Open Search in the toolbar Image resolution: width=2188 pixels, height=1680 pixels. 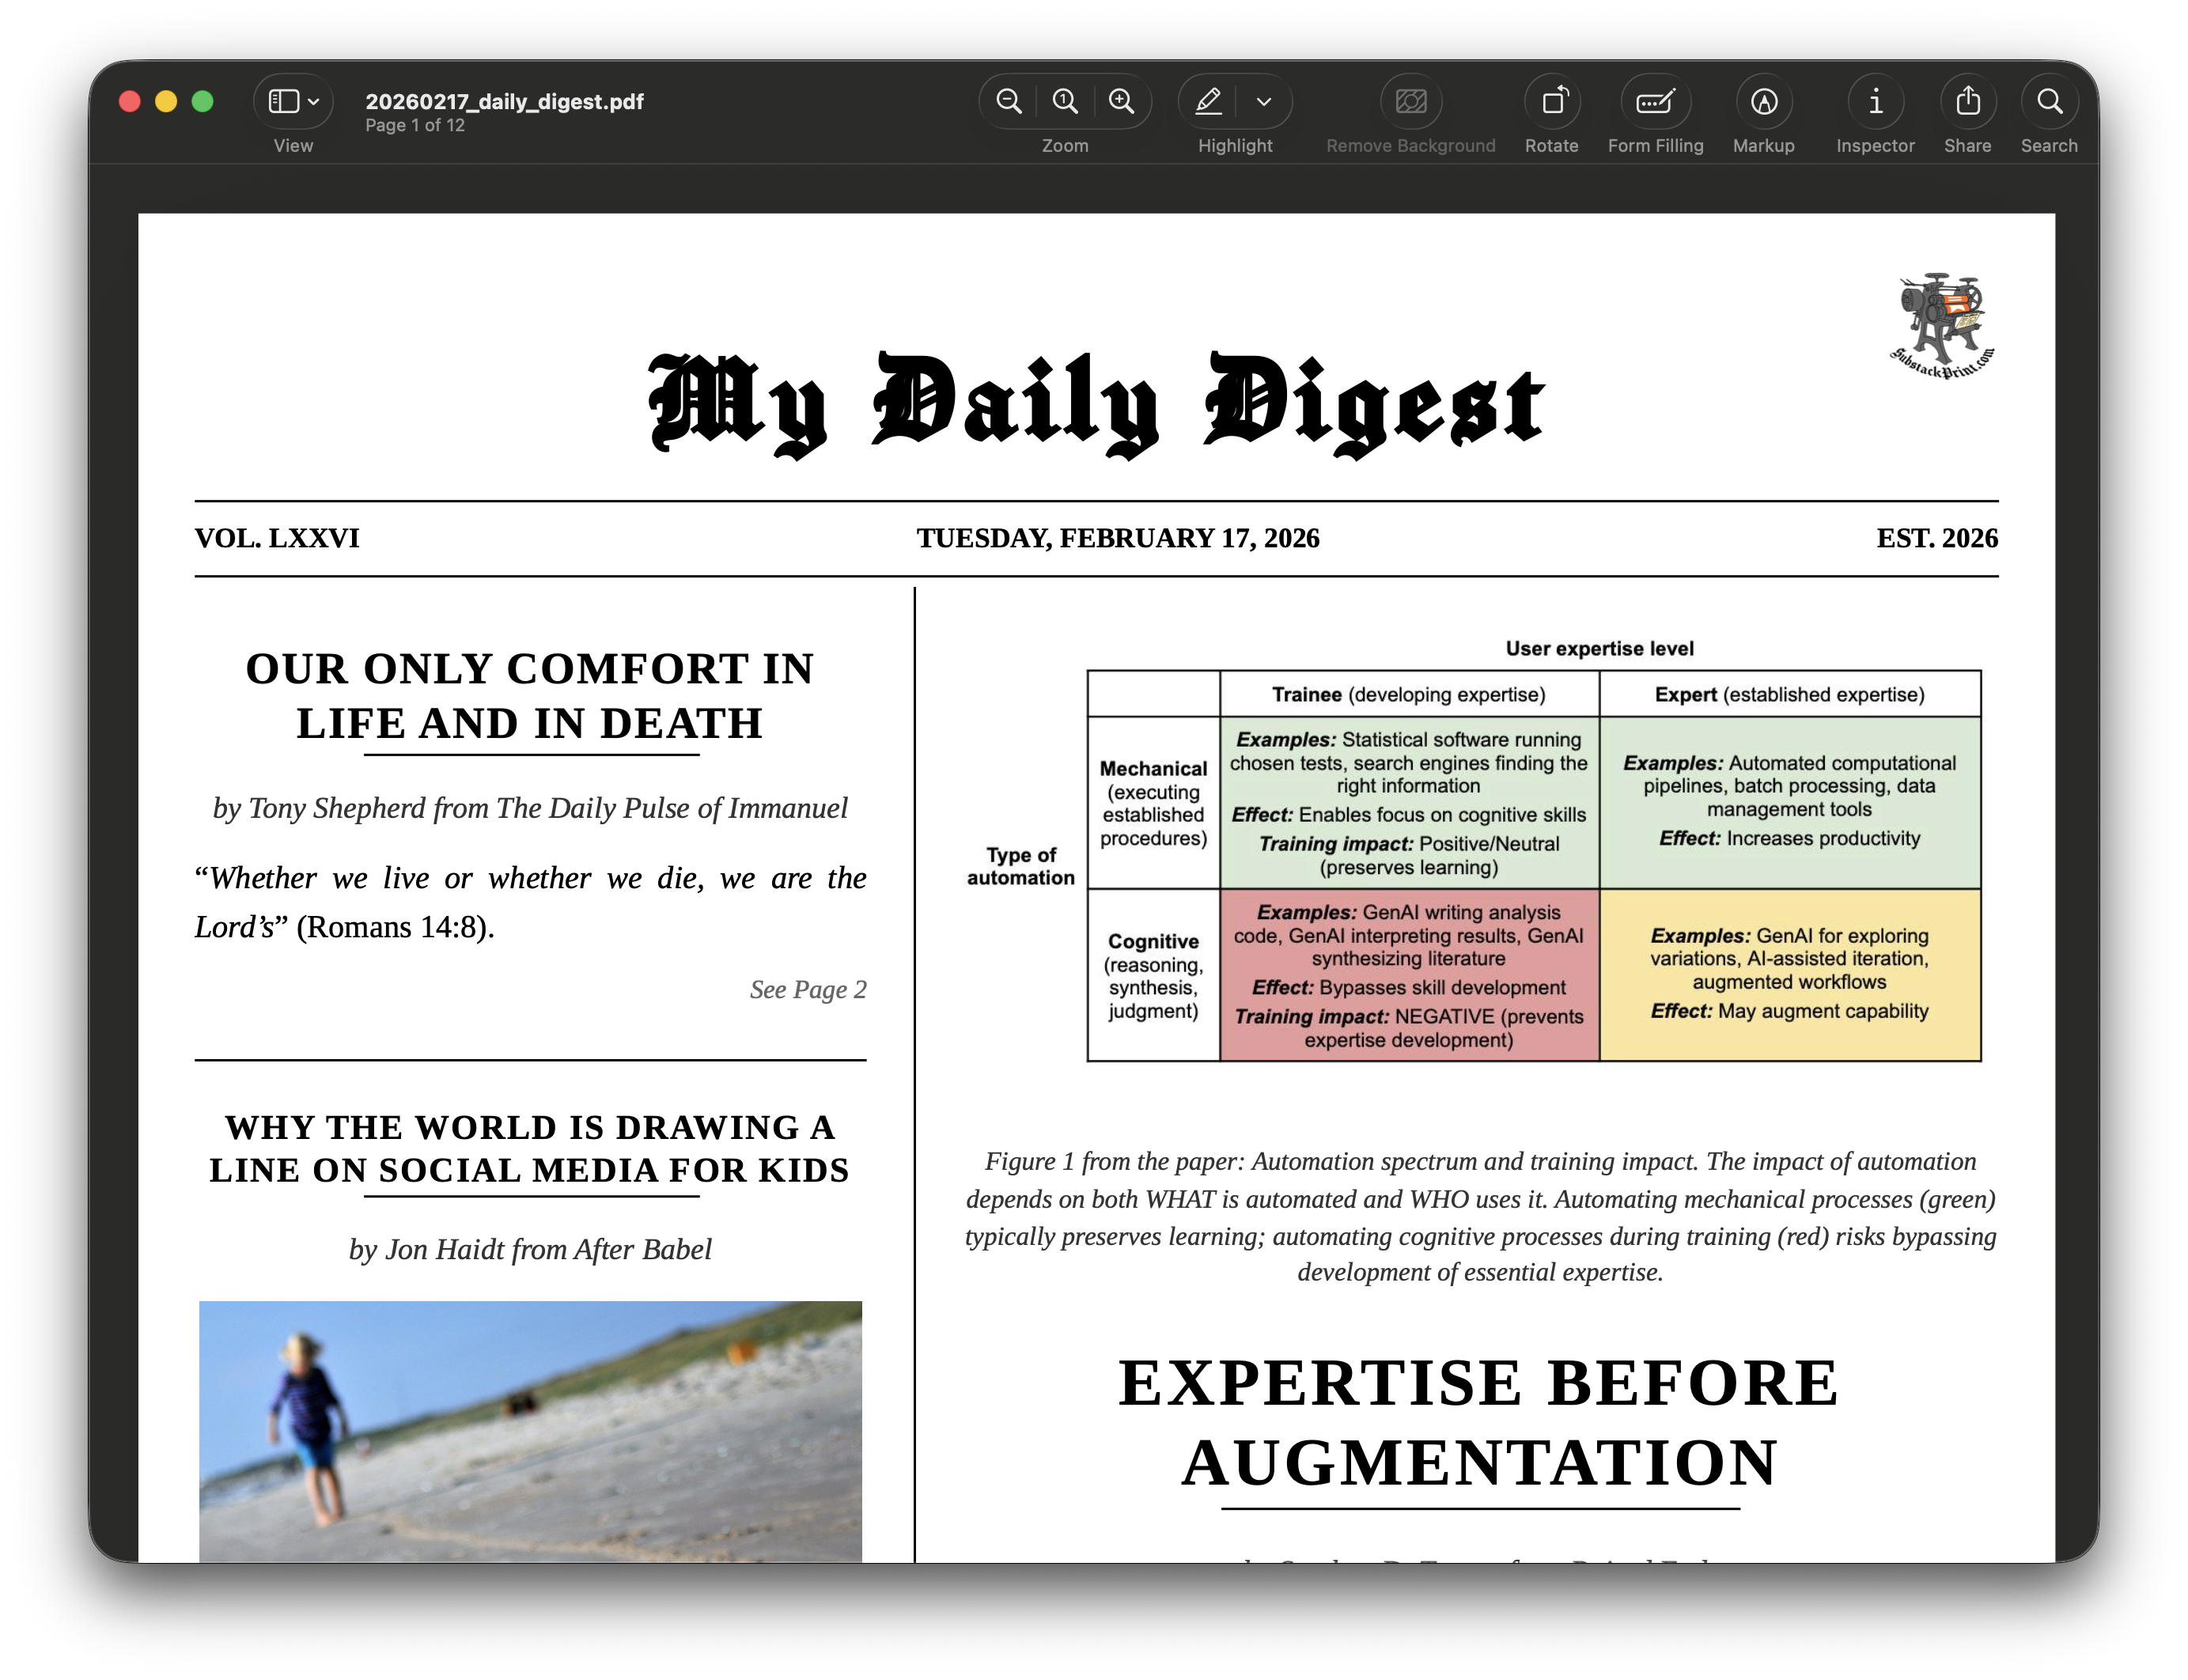click(x=2049, y=101)
